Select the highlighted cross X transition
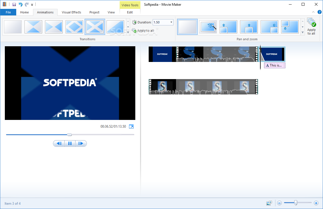323x209 pixels. tap(95, 27)
